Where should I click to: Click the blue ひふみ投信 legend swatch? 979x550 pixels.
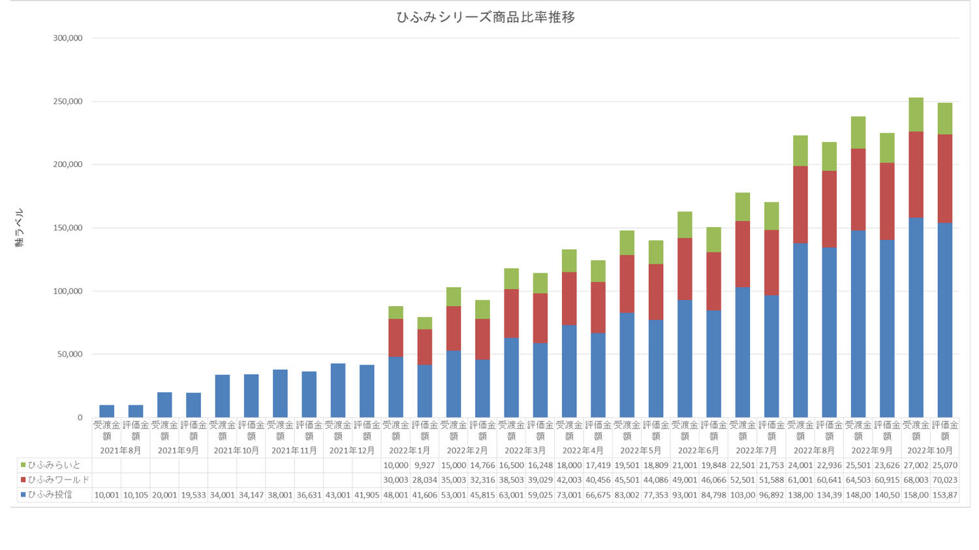point(23,495)
